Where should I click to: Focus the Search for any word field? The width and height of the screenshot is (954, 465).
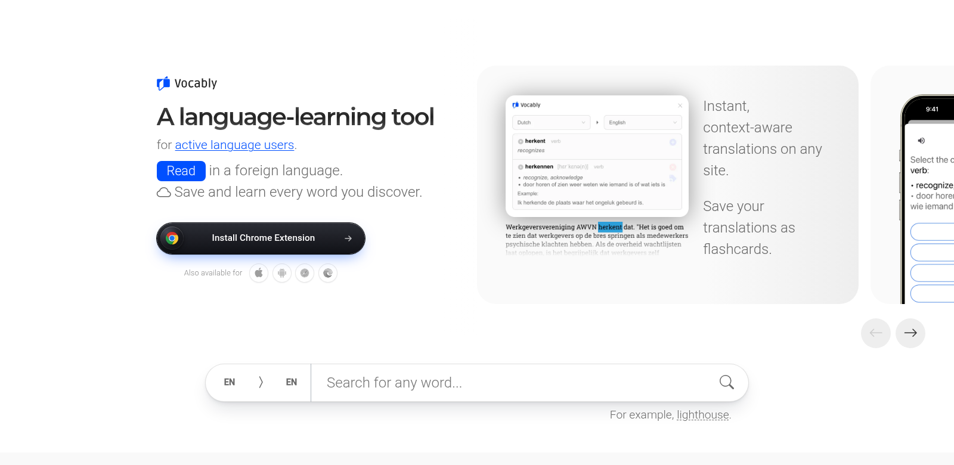(x=513, y=383)
